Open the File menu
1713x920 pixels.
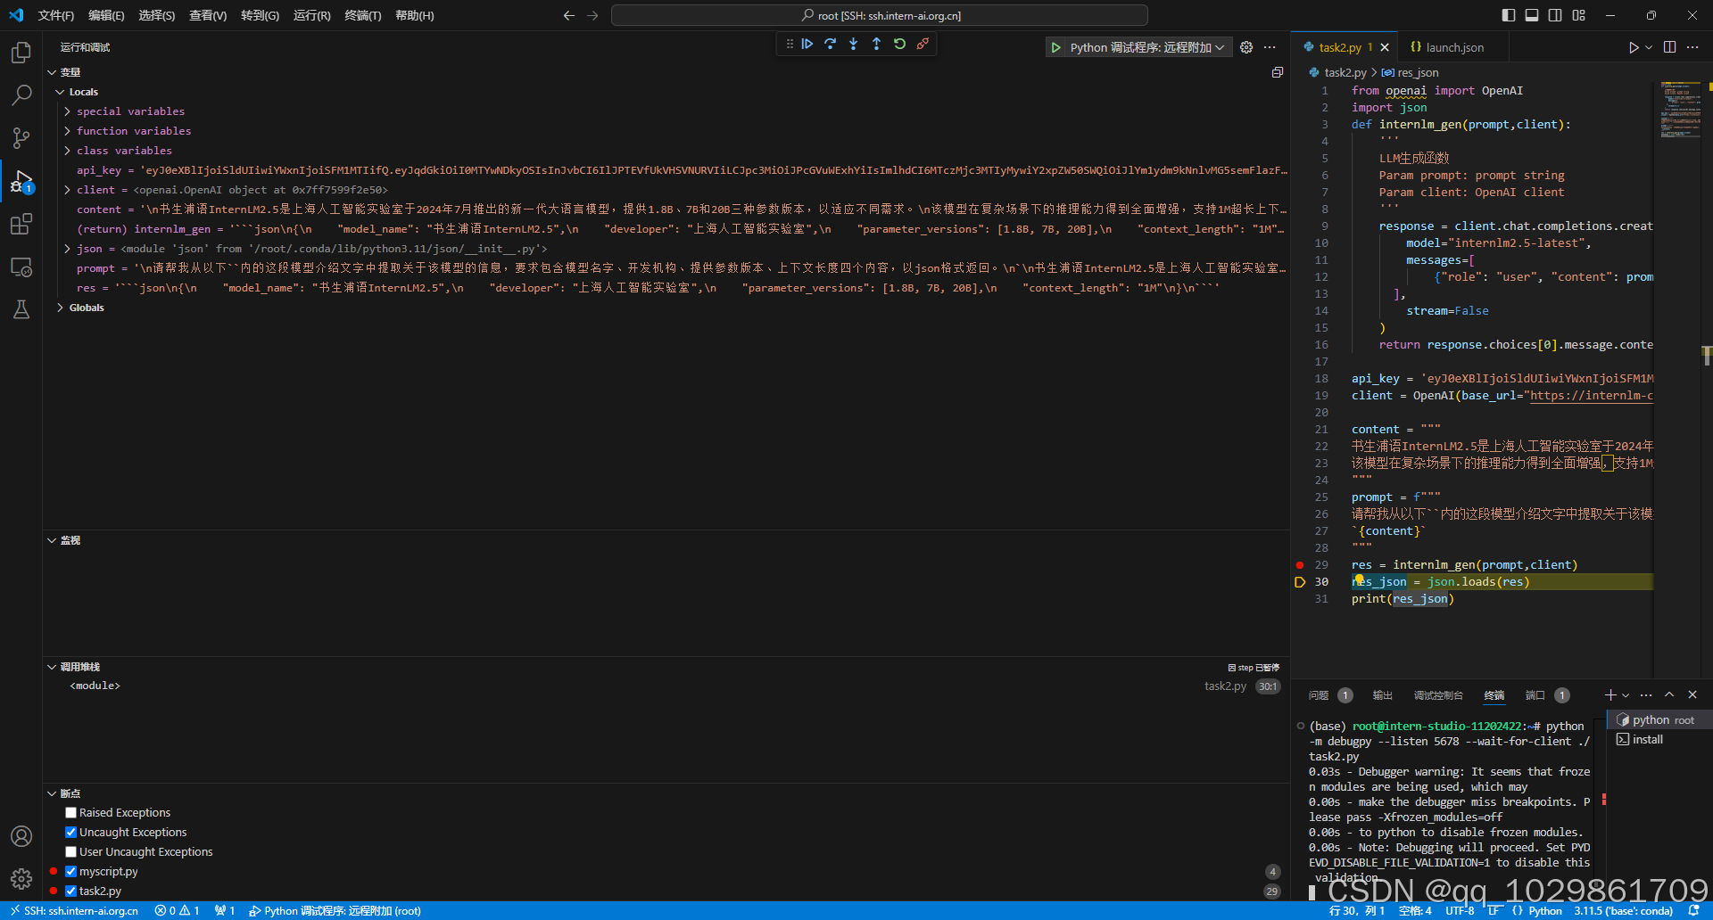click(x=55, y=15)
